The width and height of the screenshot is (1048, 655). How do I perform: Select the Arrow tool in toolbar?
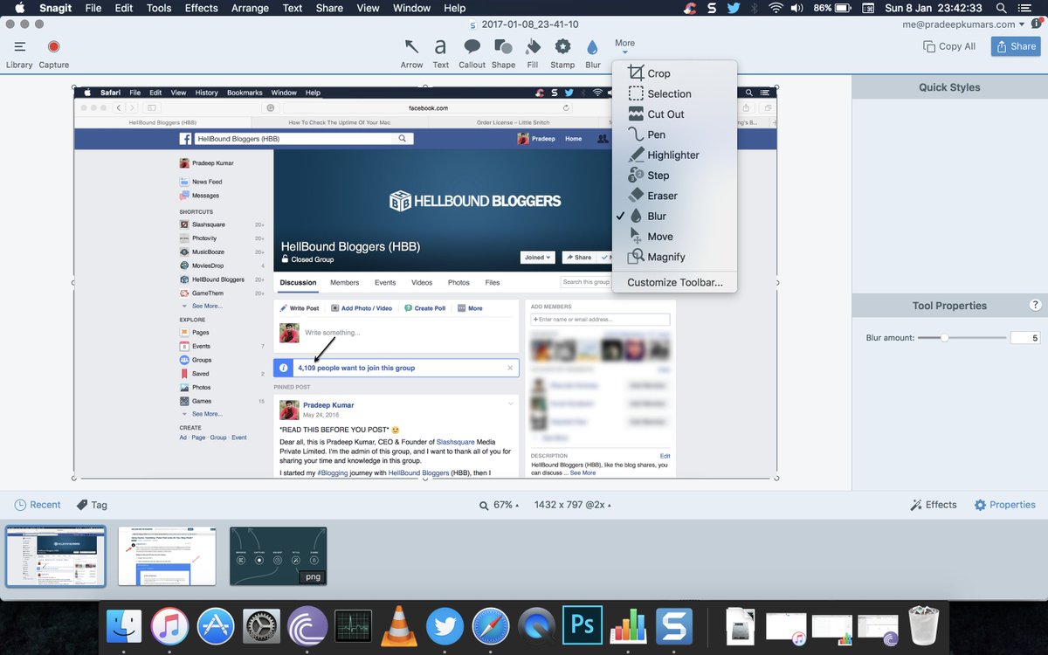[x=411, y=52]
